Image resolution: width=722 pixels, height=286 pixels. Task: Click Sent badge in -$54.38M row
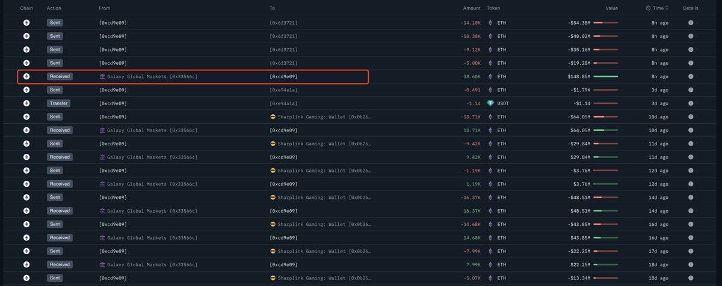(x=55, y=23)
